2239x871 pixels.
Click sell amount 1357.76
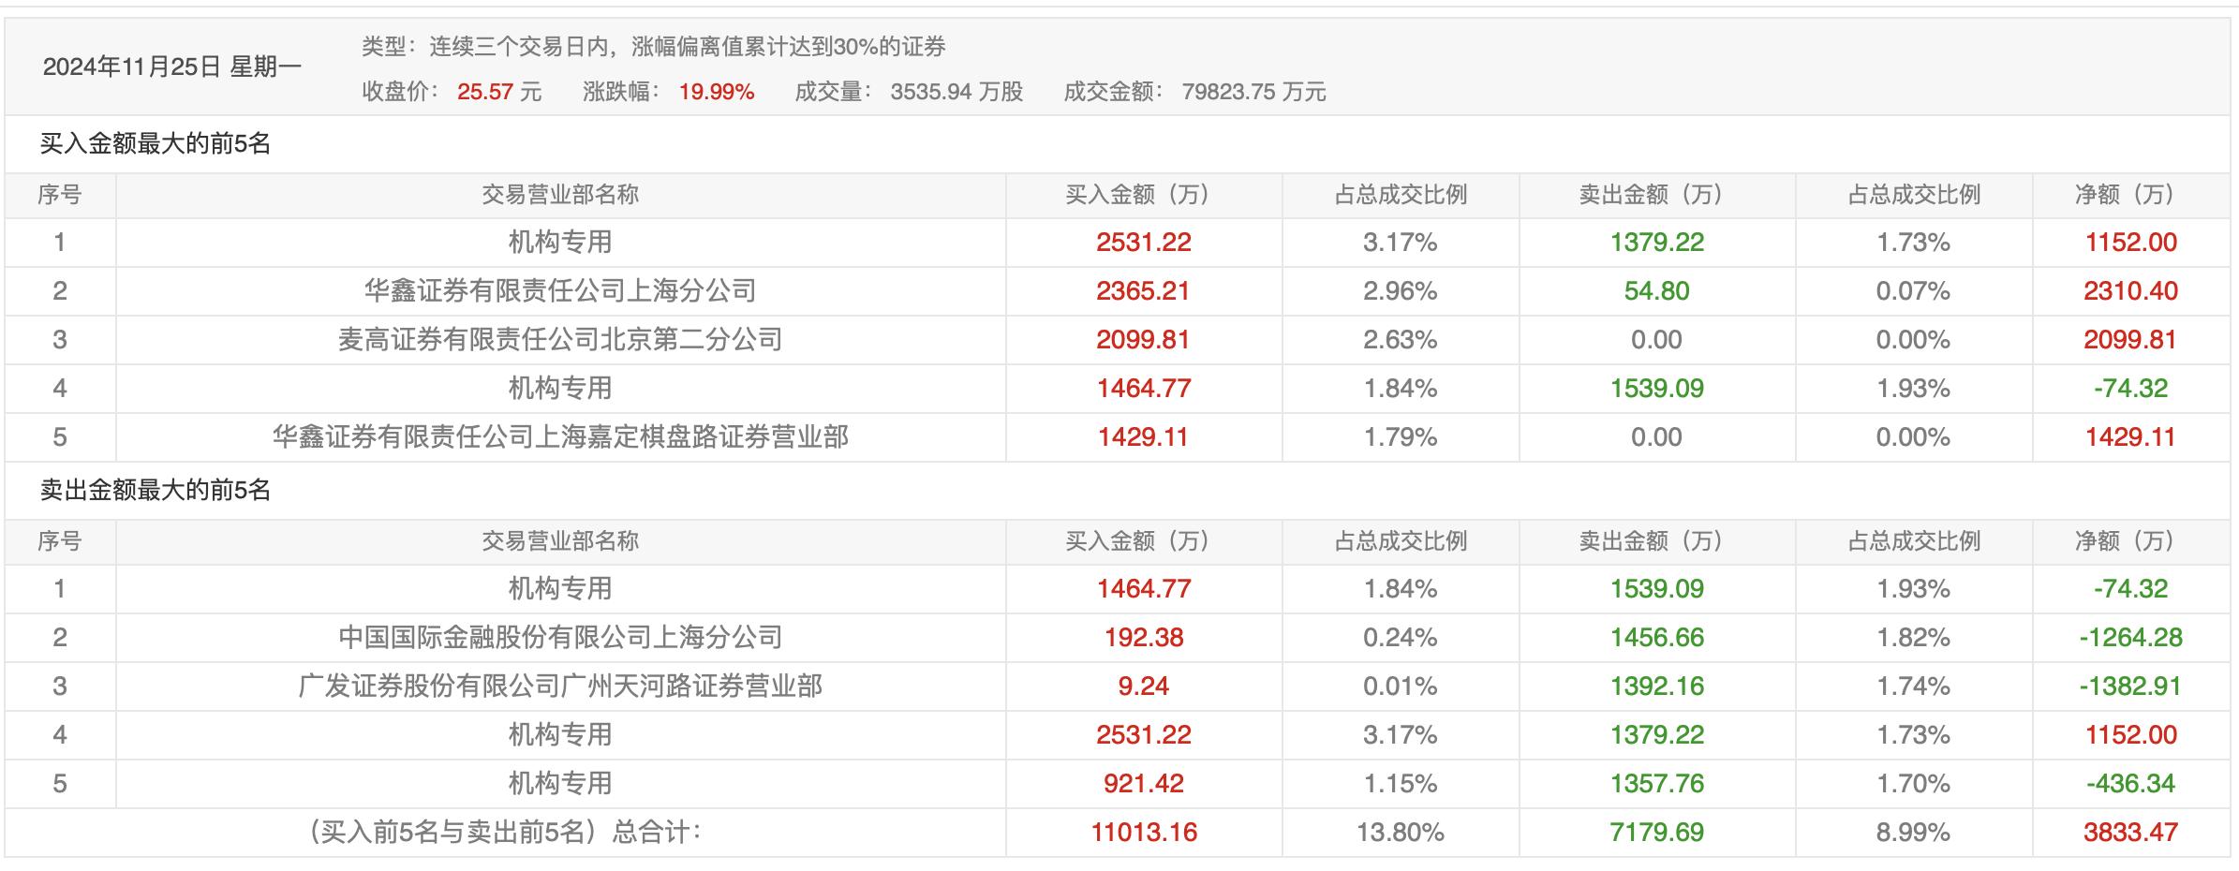point(1657,784)
